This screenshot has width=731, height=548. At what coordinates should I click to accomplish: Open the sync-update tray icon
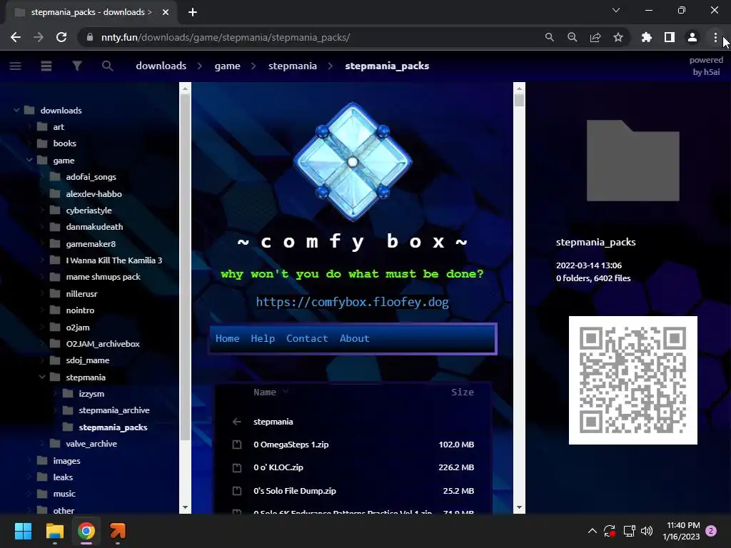[610, 531]
